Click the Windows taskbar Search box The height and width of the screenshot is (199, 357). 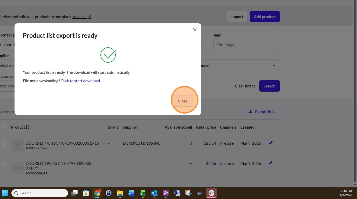40,193
